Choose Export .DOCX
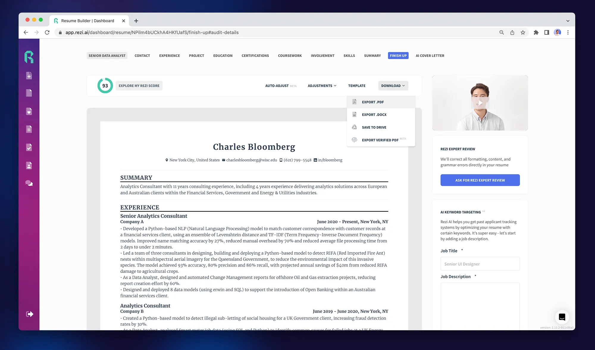 click(x=381, y=115)
